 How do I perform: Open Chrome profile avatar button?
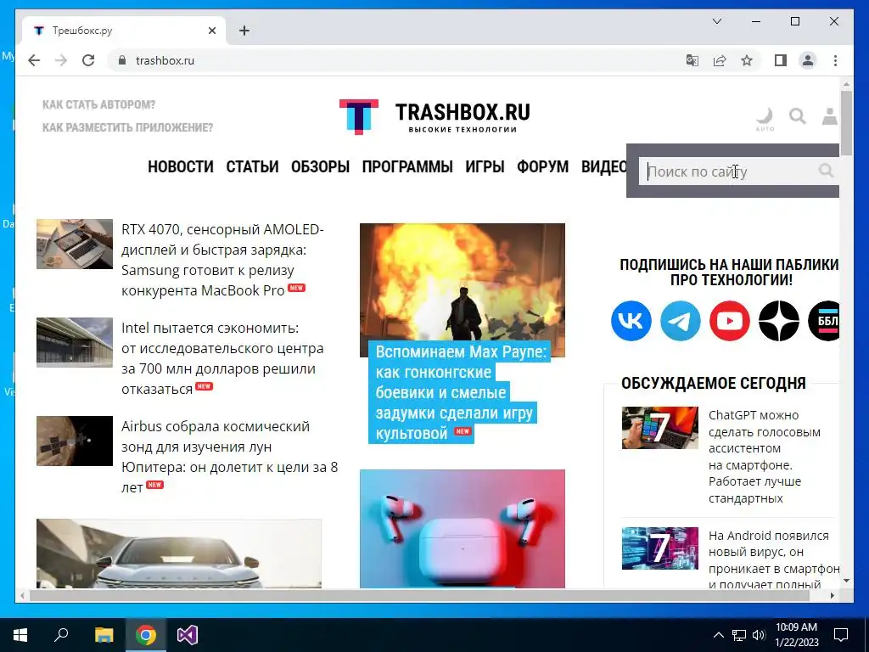(x=808, y=60)
